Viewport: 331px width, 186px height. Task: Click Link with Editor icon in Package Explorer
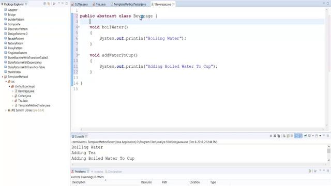[49, 4]
